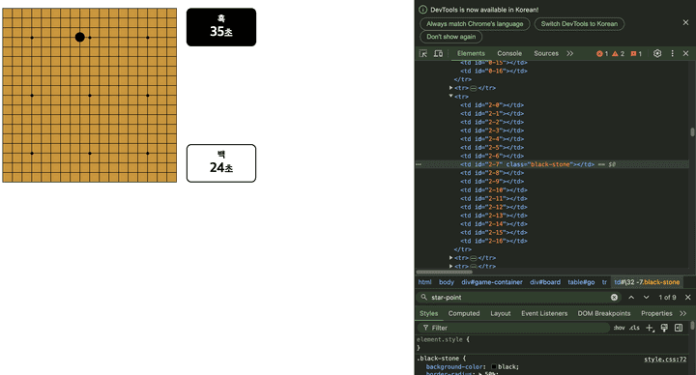
Task: Open the DevTools three-dot customize menu
Action: tap(672, 53)
